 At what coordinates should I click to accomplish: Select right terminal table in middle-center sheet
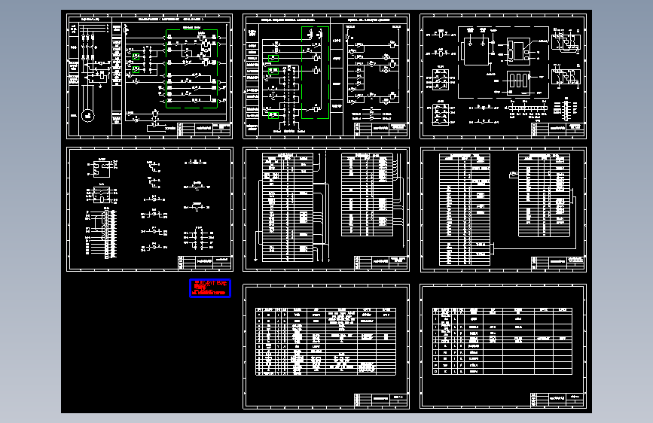pyautogui.click(x=367, y=194)
